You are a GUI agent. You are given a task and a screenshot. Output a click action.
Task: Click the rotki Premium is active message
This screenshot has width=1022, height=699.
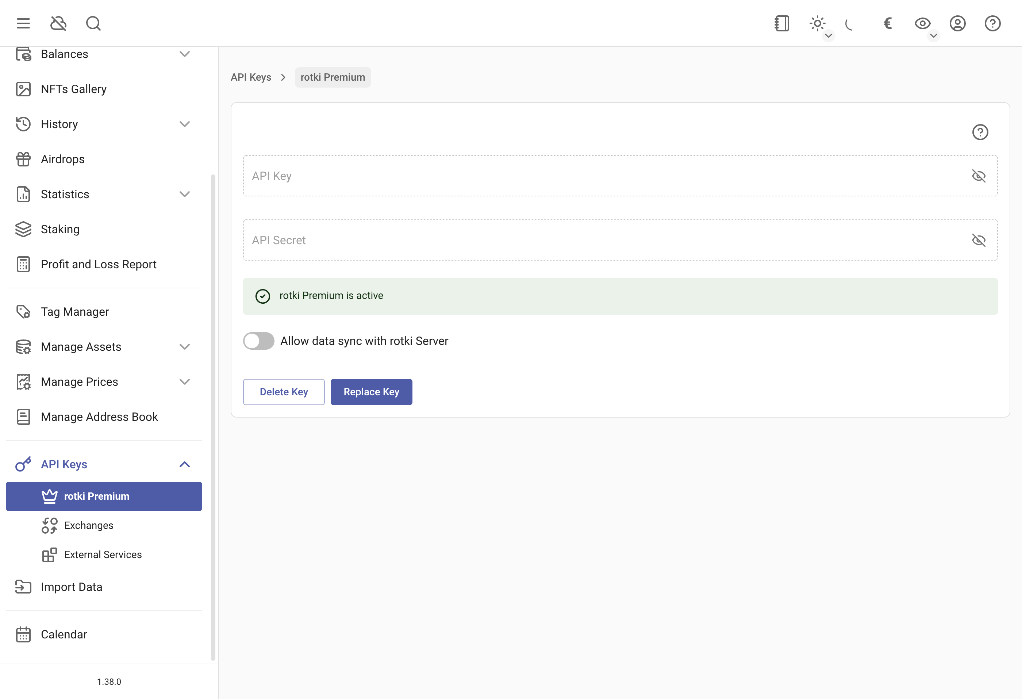[x=620, y=296]
